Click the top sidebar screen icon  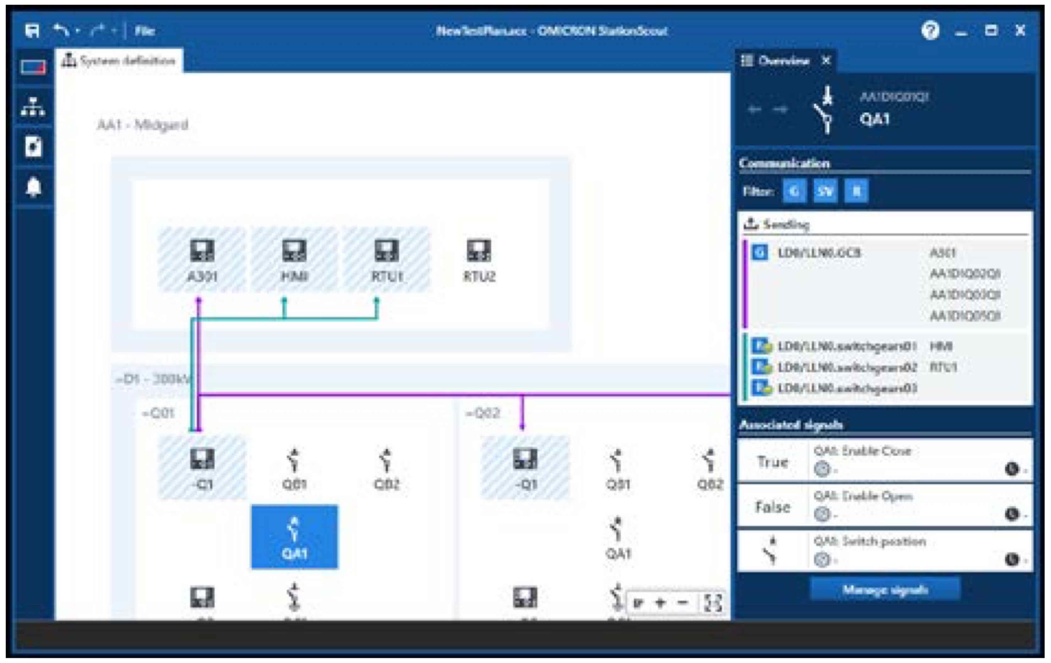point(33,67)
